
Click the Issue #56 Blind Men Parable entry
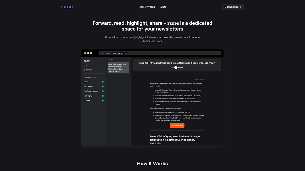coord(177,95)
